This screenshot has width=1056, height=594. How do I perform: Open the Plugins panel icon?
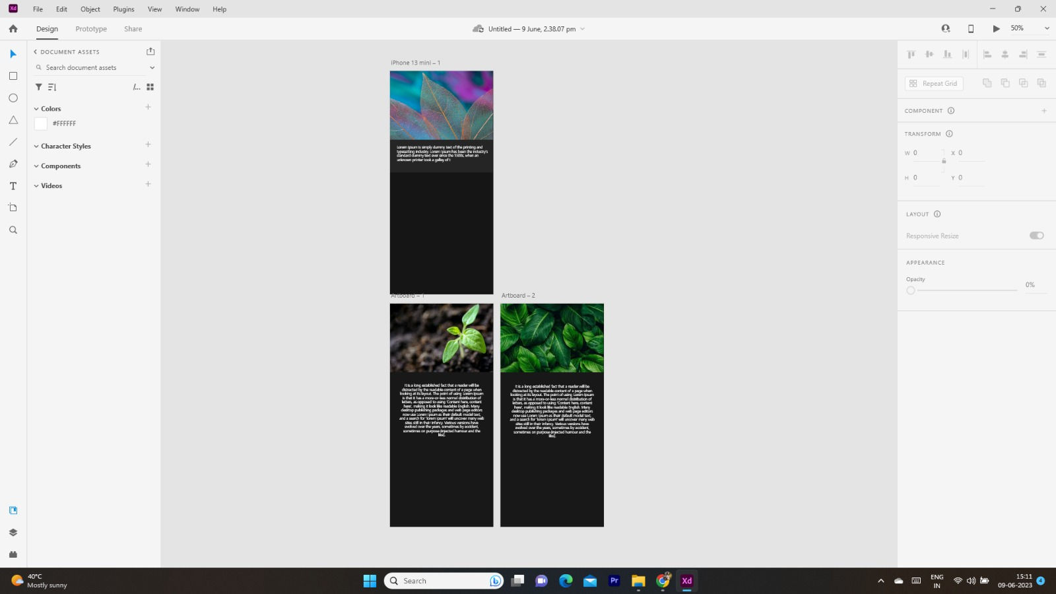(13, 554)
